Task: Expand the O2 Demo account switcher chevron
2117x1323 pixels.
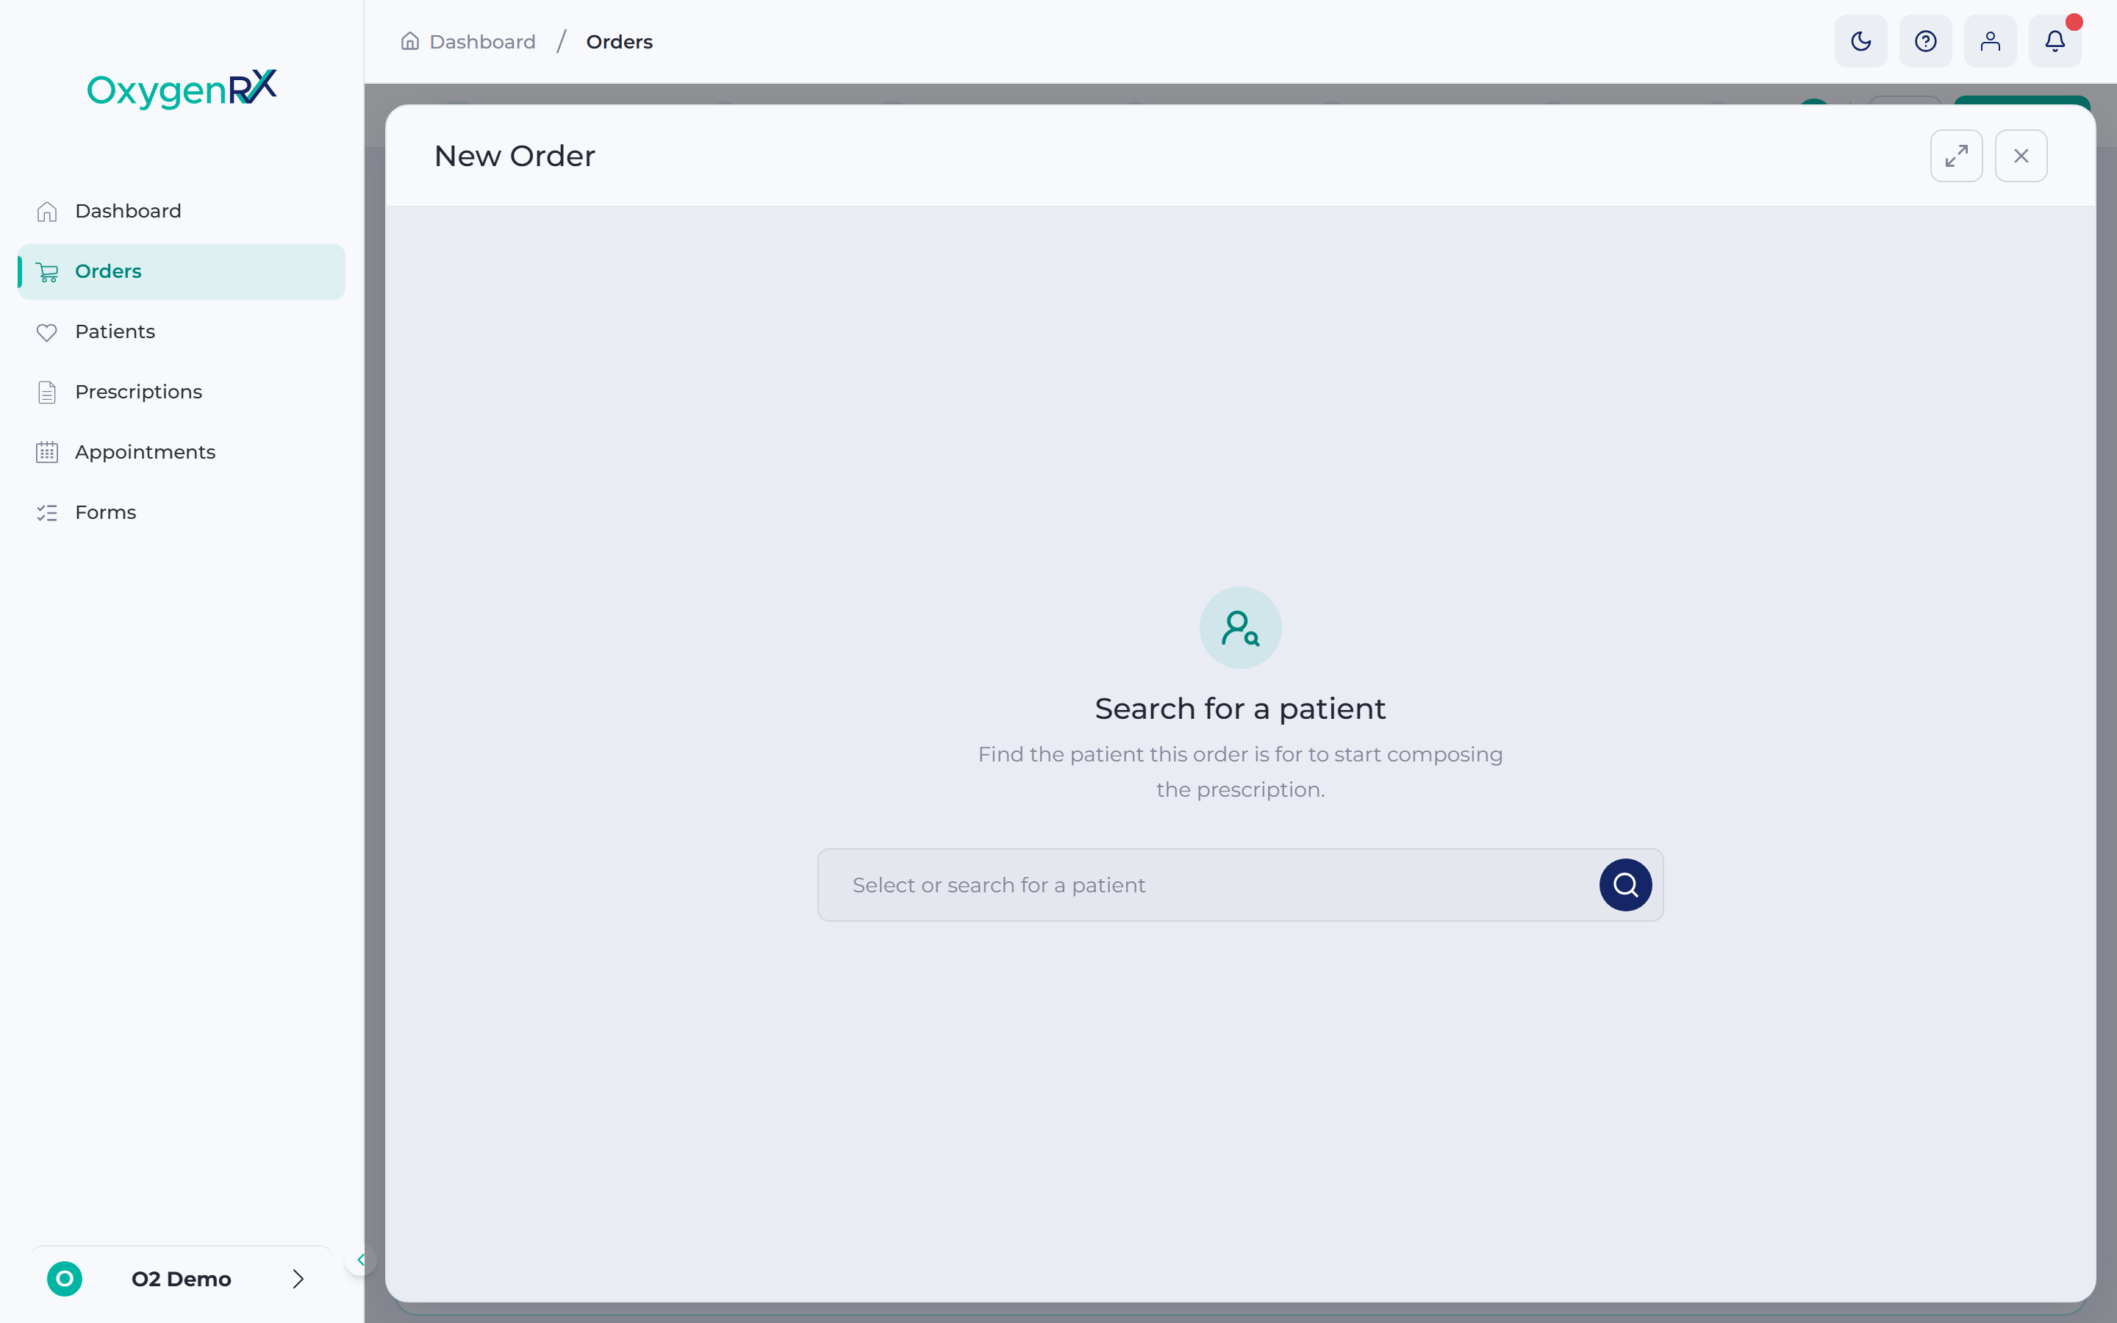Action: (x=298, y=1278)
